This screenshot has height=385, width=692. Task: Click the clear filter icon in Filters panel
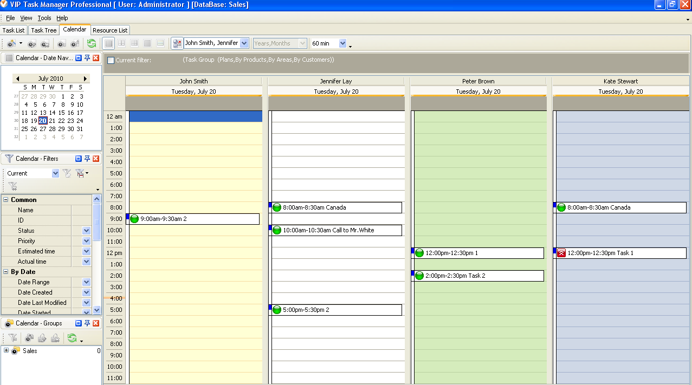(x=12, y=186)
